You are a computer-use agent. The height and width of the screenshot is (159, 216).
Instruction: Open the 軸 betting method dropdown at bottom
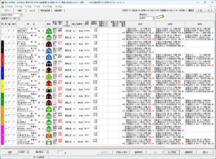(x=42, y=152)
